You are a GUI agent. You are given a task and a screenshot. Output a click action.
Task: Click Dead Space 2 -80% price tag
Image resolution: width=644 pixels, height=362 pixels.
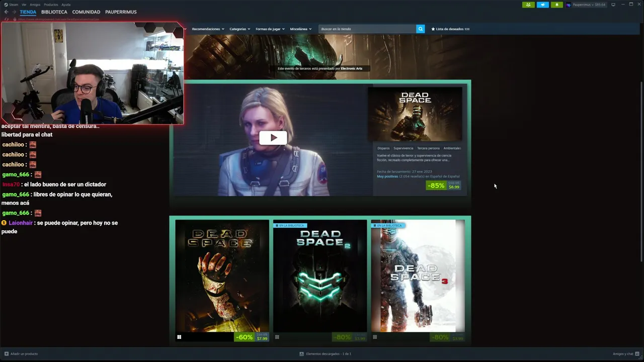click(x=349, y=337)
